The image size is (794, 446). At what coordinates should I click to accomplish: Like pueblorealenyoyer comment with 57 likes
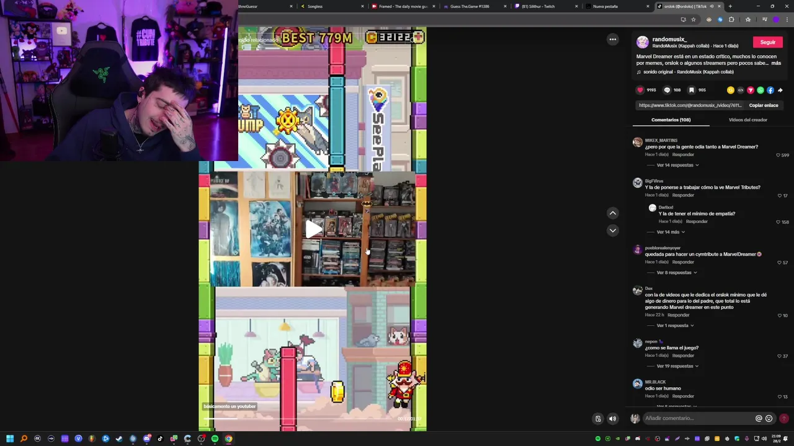(780, 263)
